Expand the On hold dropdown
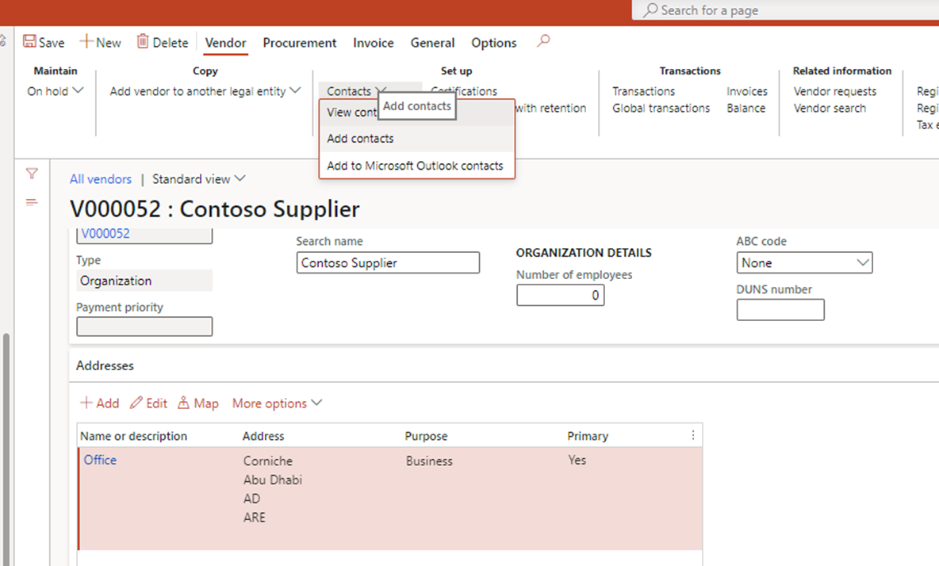Screen dimensions: 939x566 (x=55, y=91)
